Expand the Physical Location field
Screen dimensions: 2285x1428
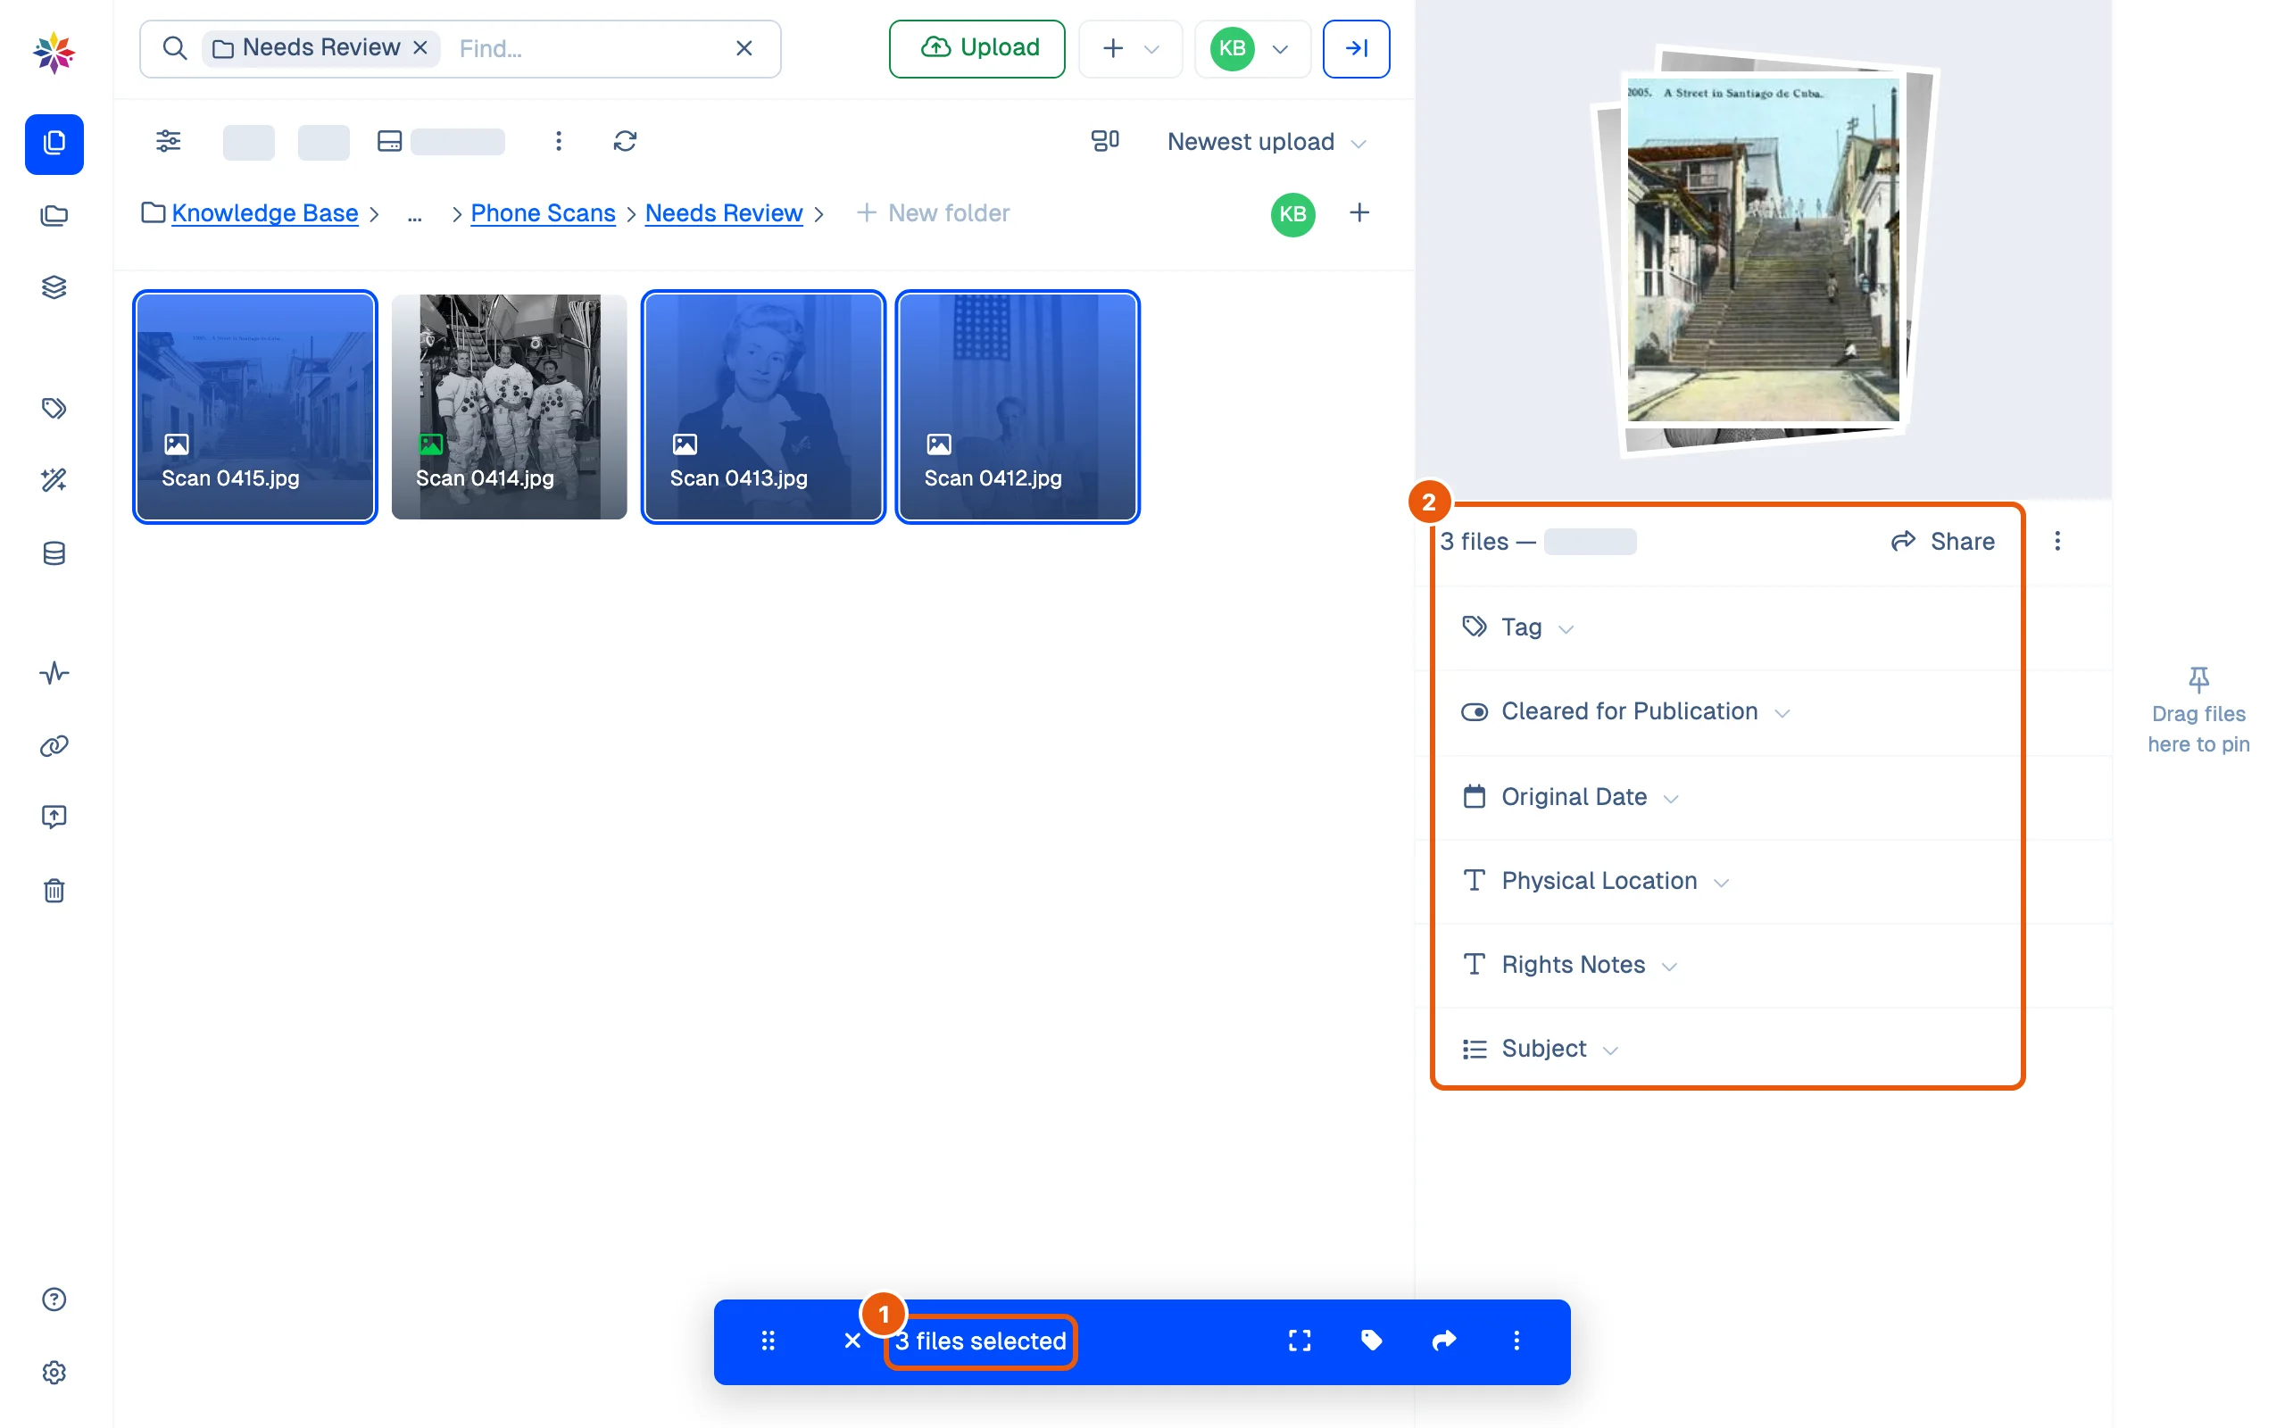1596,881
